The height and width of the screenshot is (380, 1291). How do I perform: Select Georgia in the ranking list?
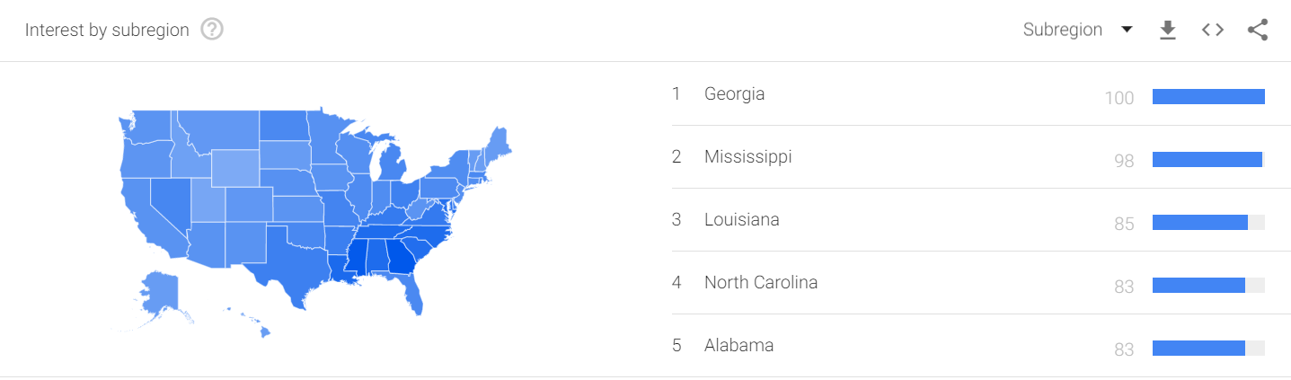(734, 93)
